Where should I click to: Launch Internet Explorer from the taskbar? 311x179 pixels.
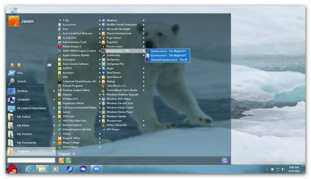click(x=29, y=169)
